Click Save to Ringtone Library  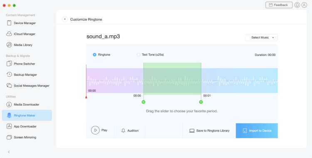point(209,131)
